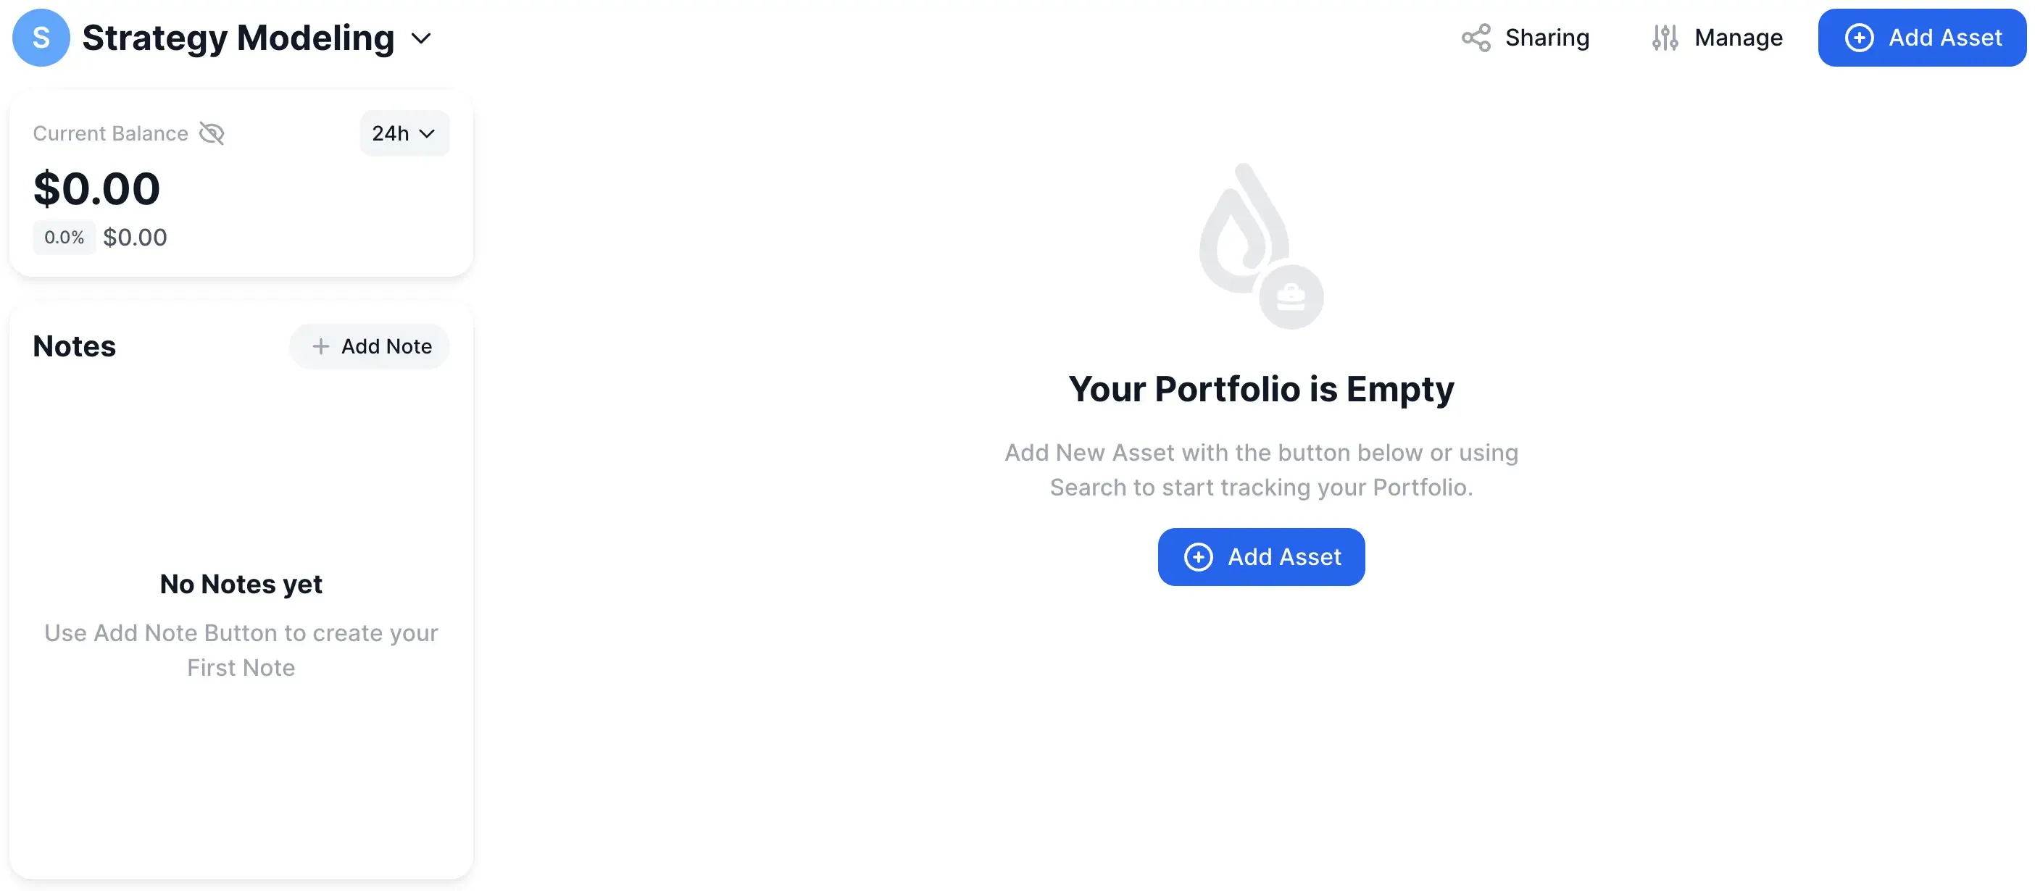Image resolution: width=2035 pixels, height=891 pixels.
Task: Click the plus icon on Add Note button
Action: coord(322,346)
